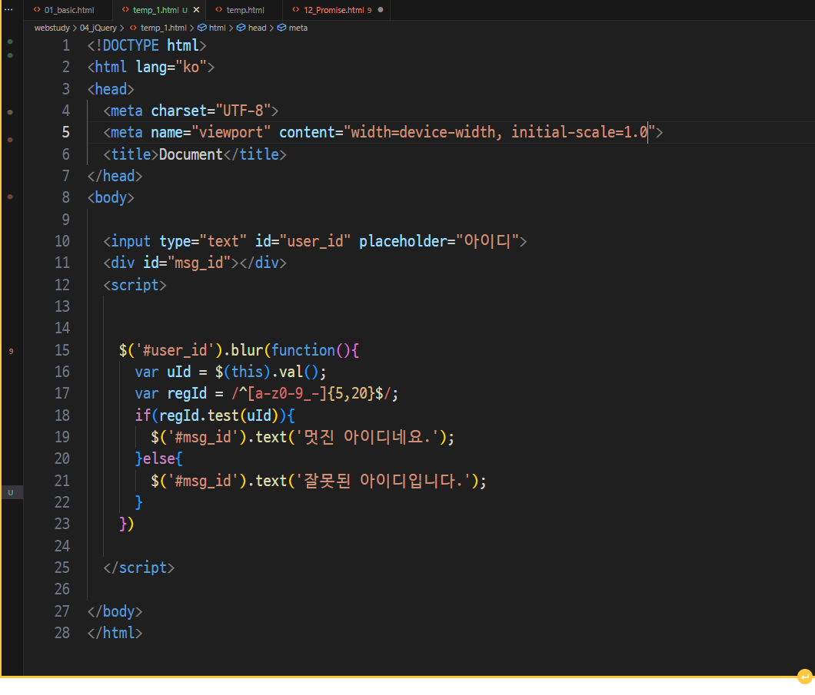
Task: Click the opening <script> tag on line 12
Action: (135, 285)
